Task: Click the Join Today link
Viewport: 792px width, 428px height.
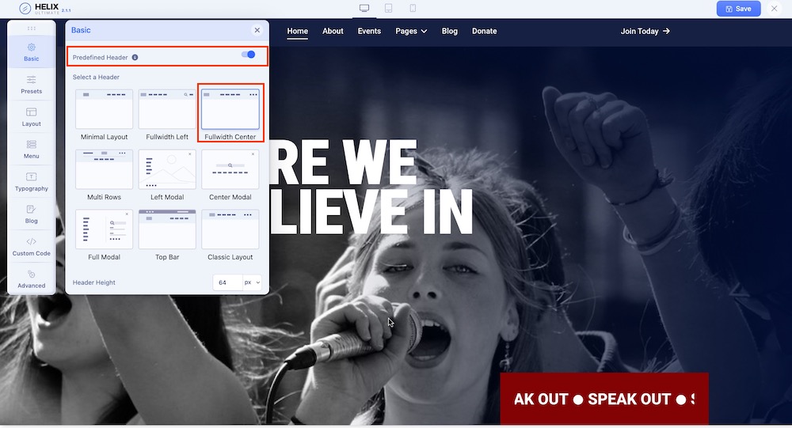Action: coord(645,32)
